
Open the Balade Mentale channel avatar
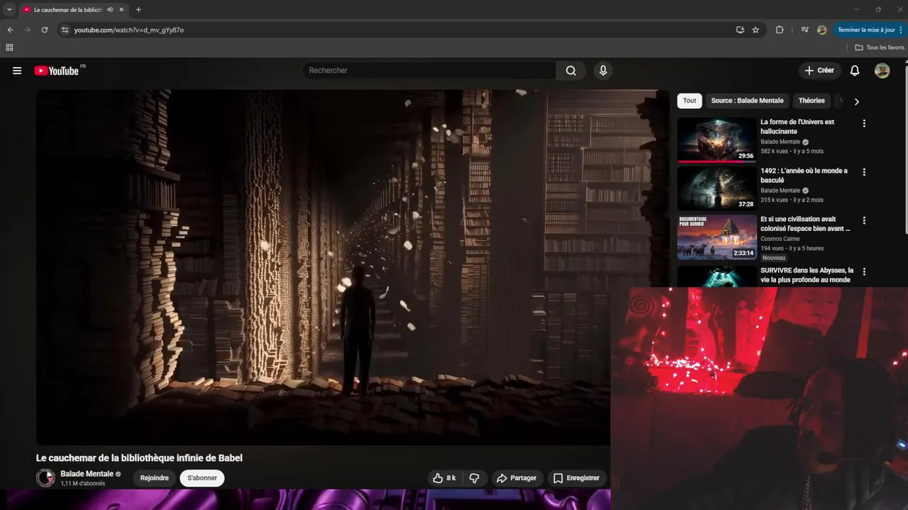pos(45,478)
